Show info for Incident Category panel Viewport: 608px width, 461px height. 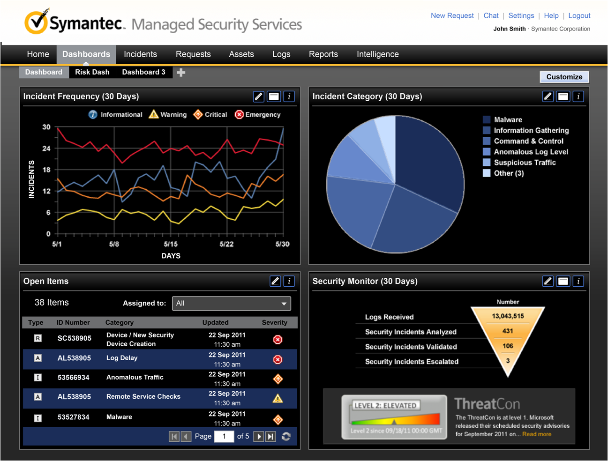(578, 97)
